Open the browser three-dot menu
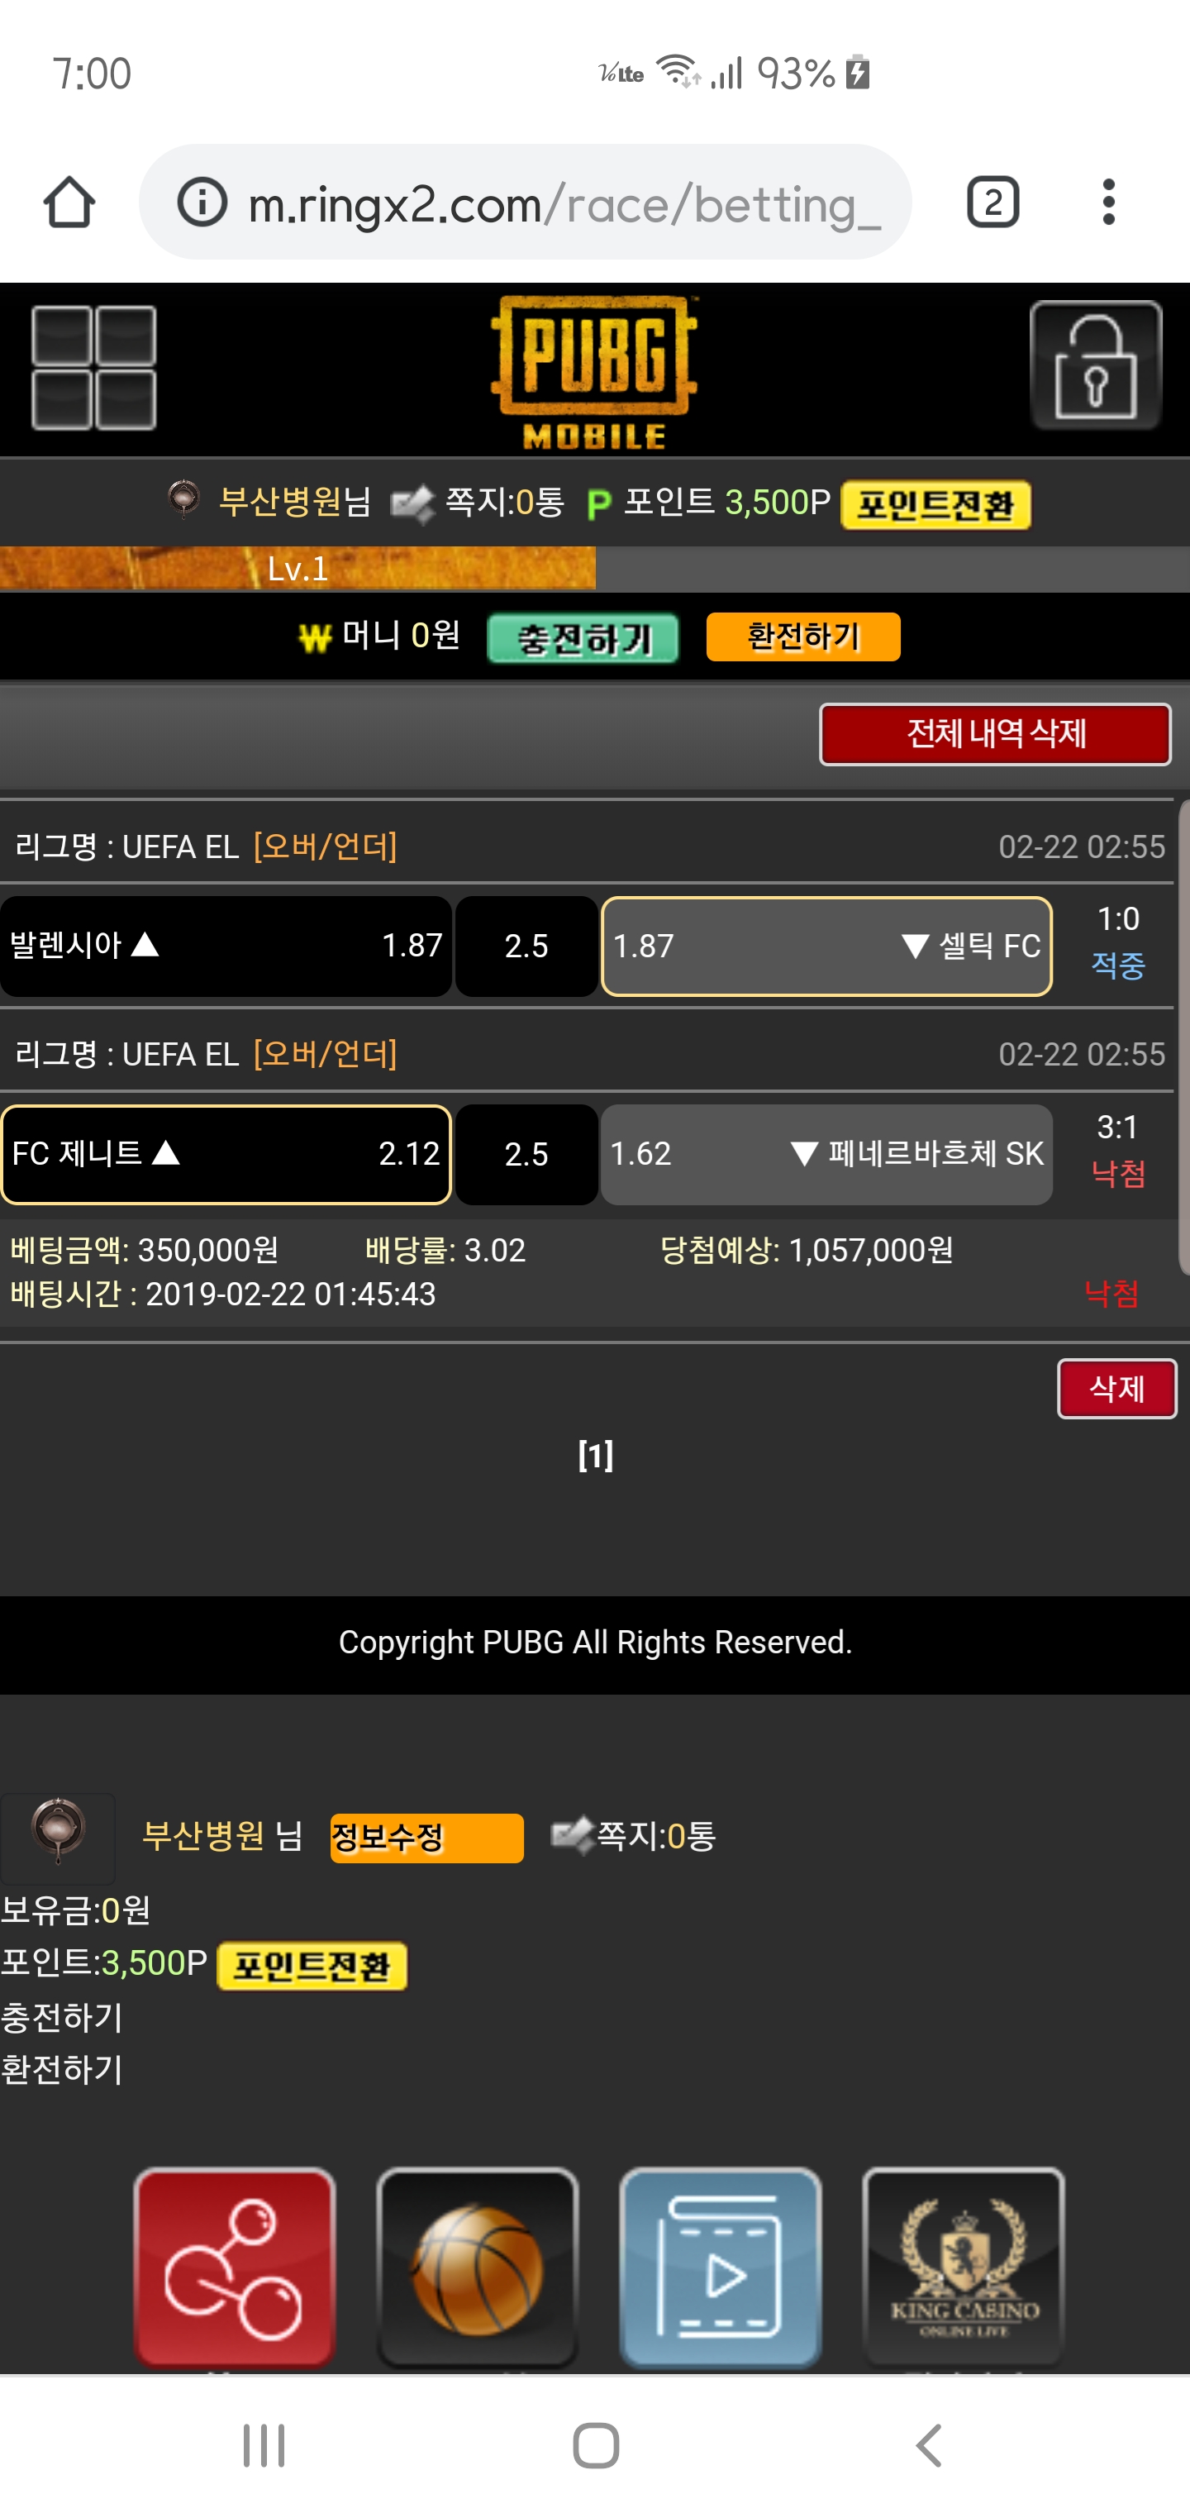This screenshot has width=1190, height=2513. (1108, 203)
